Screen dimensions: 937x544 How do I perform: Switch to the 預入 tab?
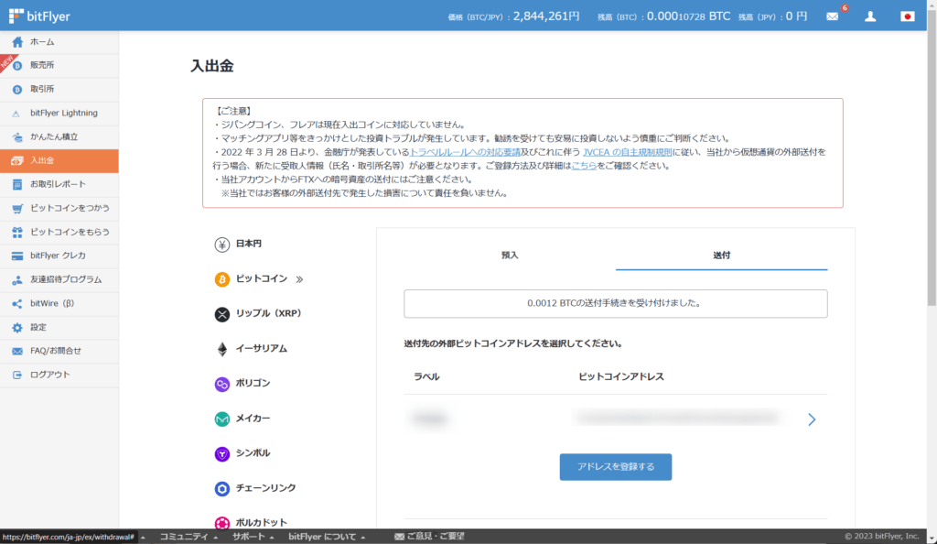coord(510,256)
